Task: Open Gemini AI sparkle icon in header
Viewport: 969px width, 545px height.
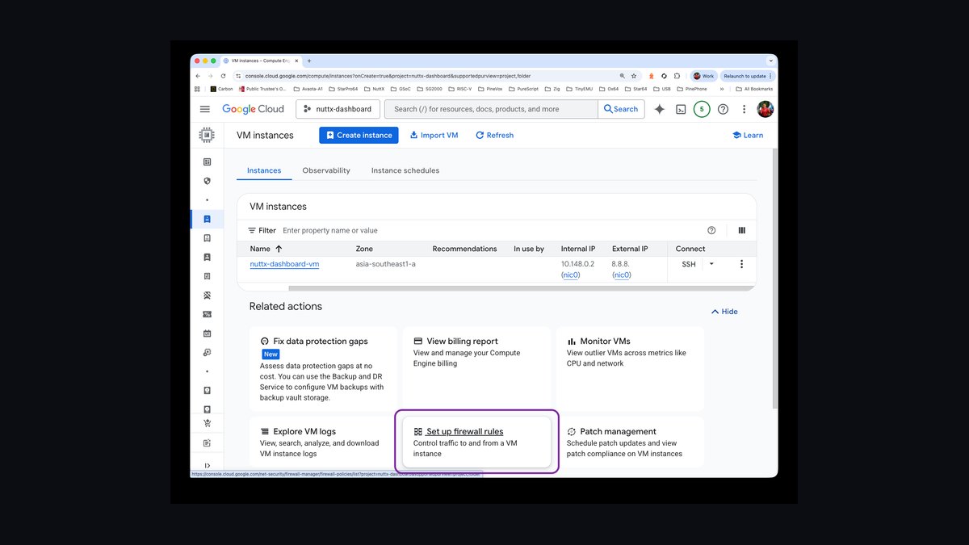Action: 659,109
